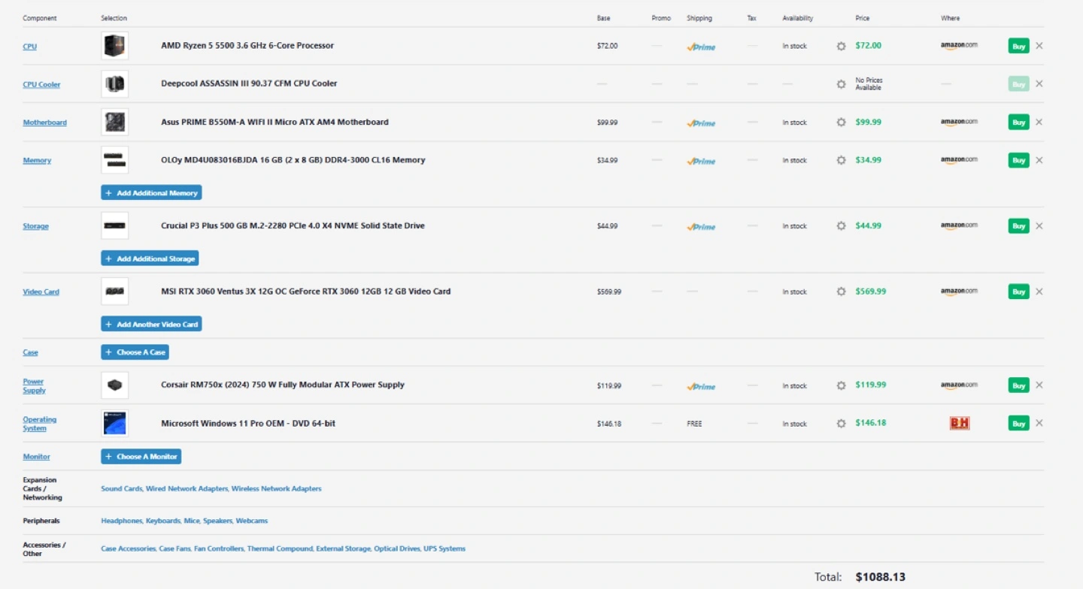Image resolution: width=1083 pixels, height=589 pixels.
Task: Browse the Headphones peripherals link
Action: (x=121, y=521)
